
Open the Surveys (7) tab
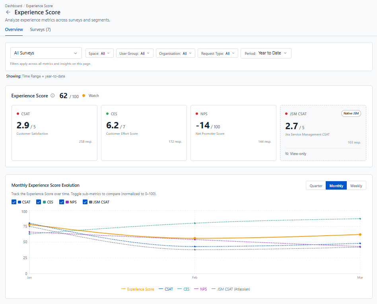[x=41, y=29]
